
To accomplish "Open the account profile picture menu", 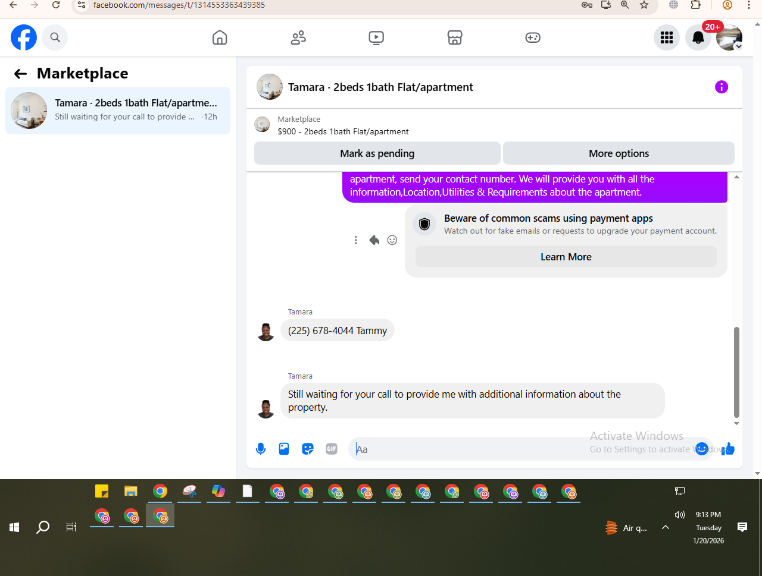I will (729, 37).
